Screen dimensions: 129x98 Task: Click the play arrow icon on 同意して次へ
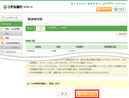pyautogui.click(x=79, y=94)
